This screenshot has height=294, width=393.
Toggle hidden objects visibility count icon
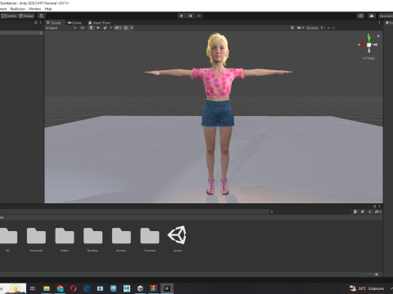(118, 28)
